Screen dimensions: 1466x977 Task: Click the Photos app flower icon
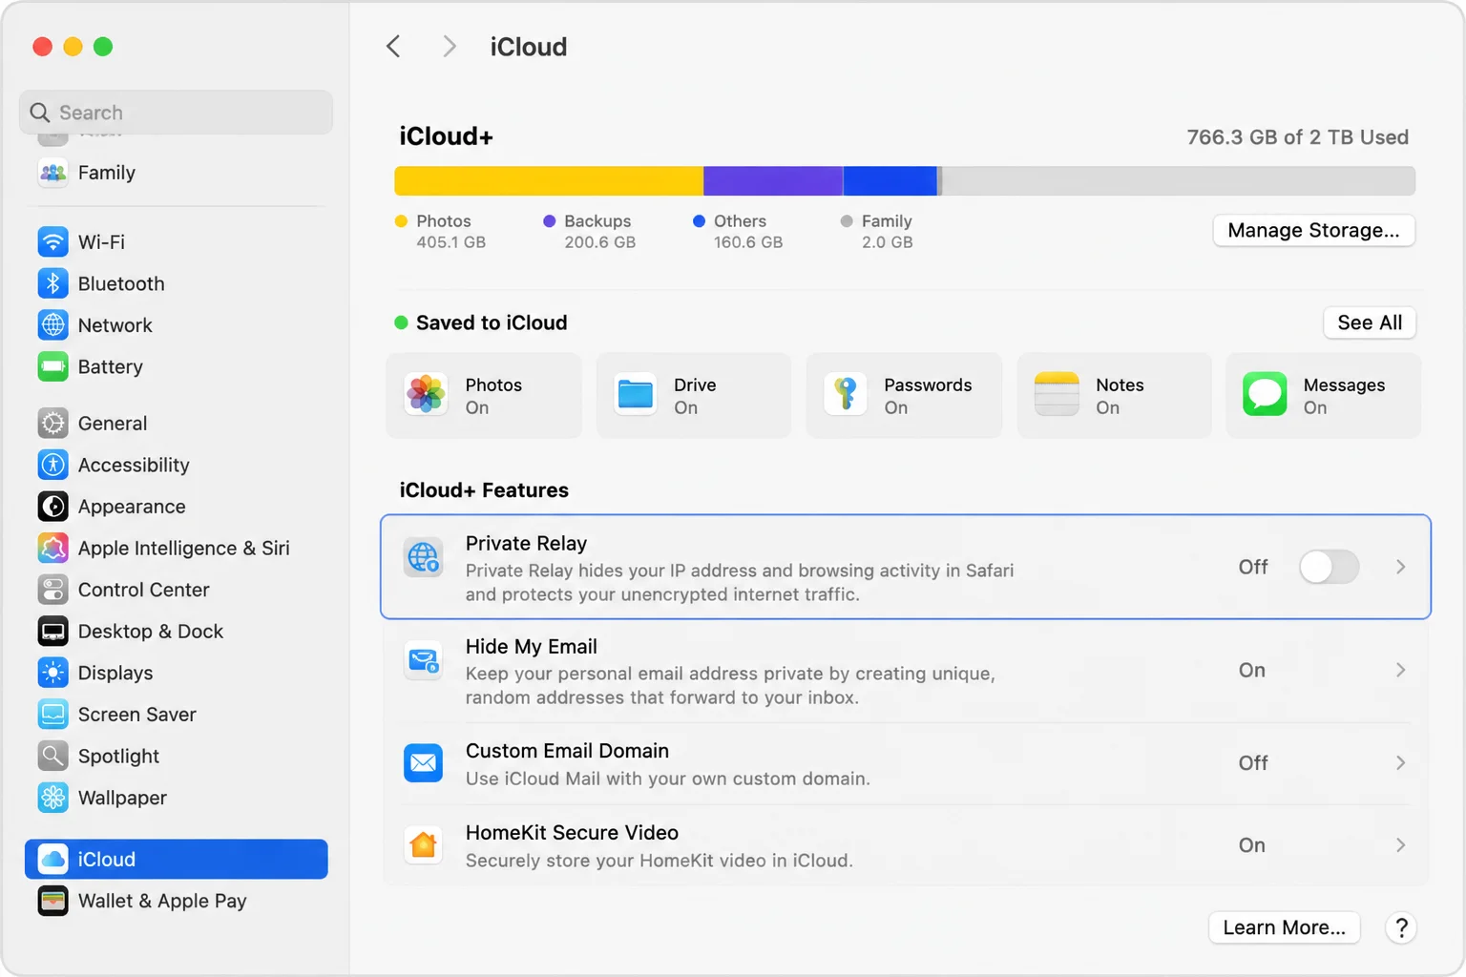426,394
